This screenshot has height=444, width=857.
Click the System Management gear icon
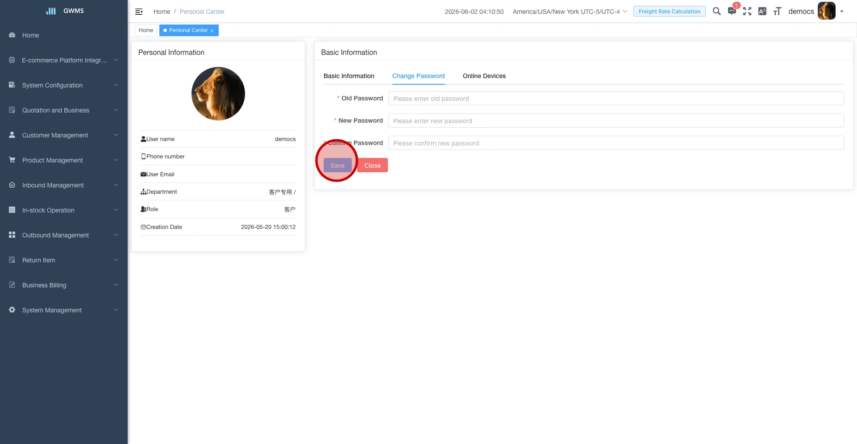click(x=12, y=310)
